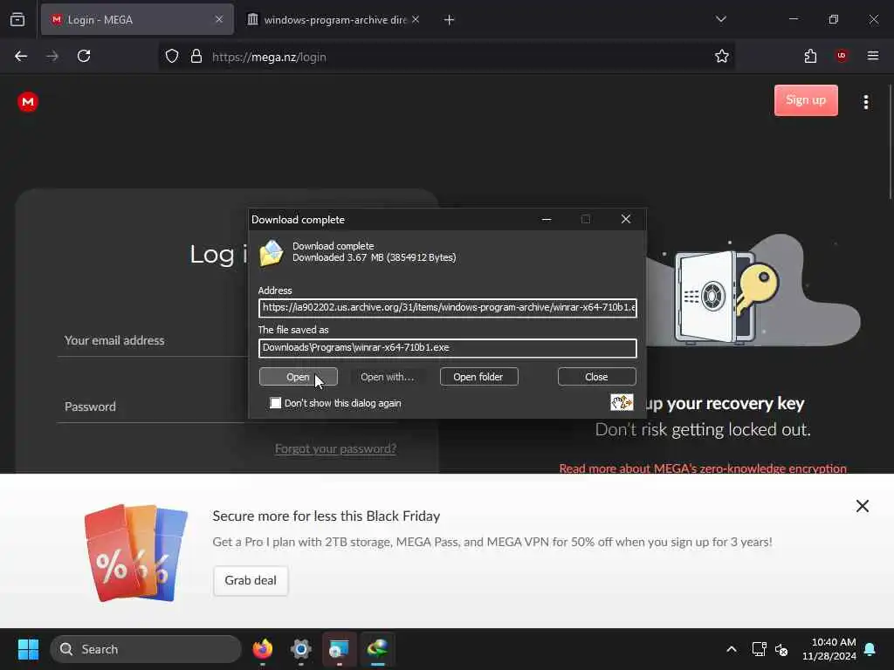This screenshot has width=894, height=670.
Task: Click the muted volume tray icon
Action: click(781, 649)
